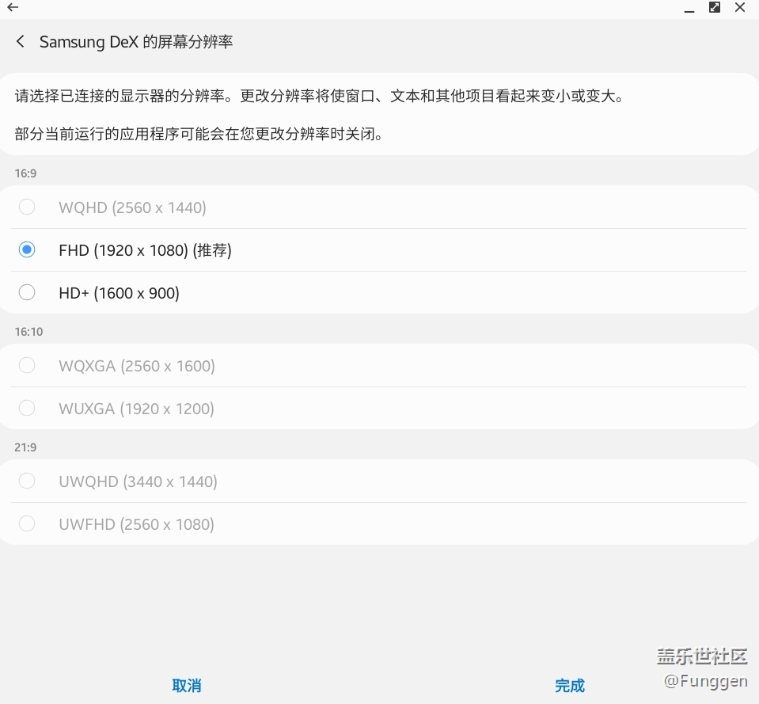Click the 取消 cancel button
The width and height of the screenshot is (759, 704).
coord(186,686)
